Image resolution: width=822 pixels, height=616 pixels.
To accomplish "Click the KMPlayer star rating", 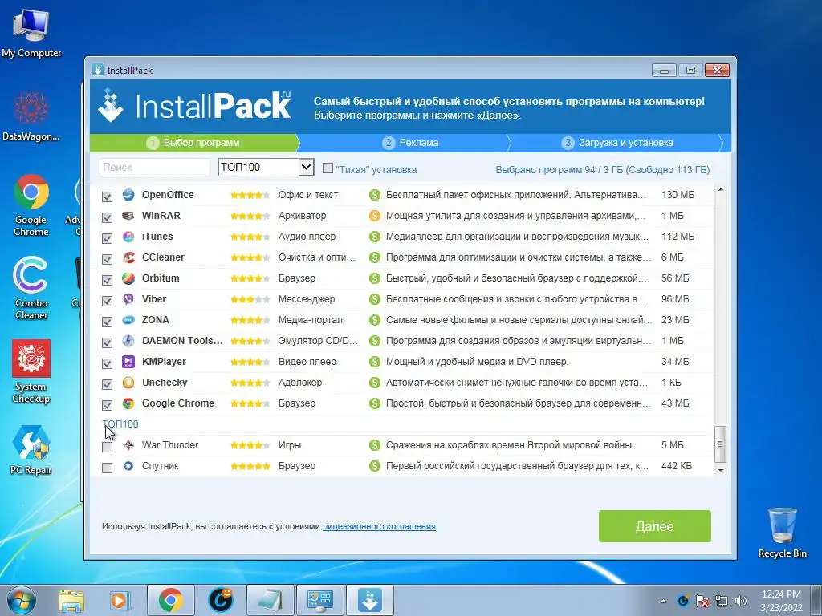I will [250, 362].
